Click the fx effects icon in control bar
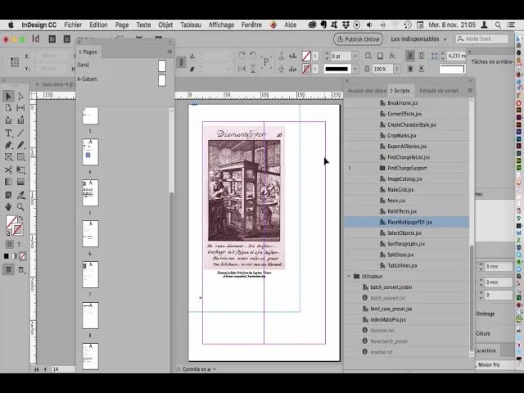This screenshot has height=393, width=524. click(x=392, y=56)
